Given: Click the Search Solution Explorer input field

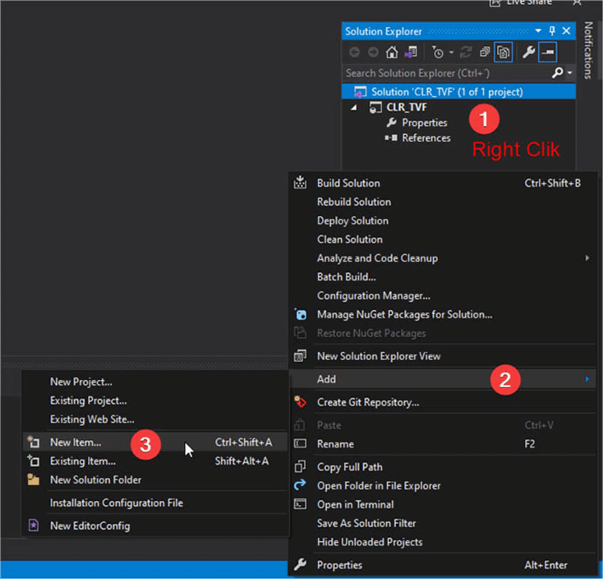Looking at the screenshot, I should [444, 73].
